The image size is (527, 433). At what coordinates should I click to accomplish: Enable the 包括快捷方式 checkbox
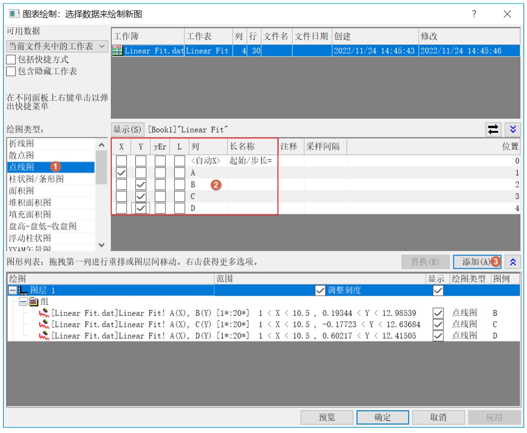(x=11, y=60)
